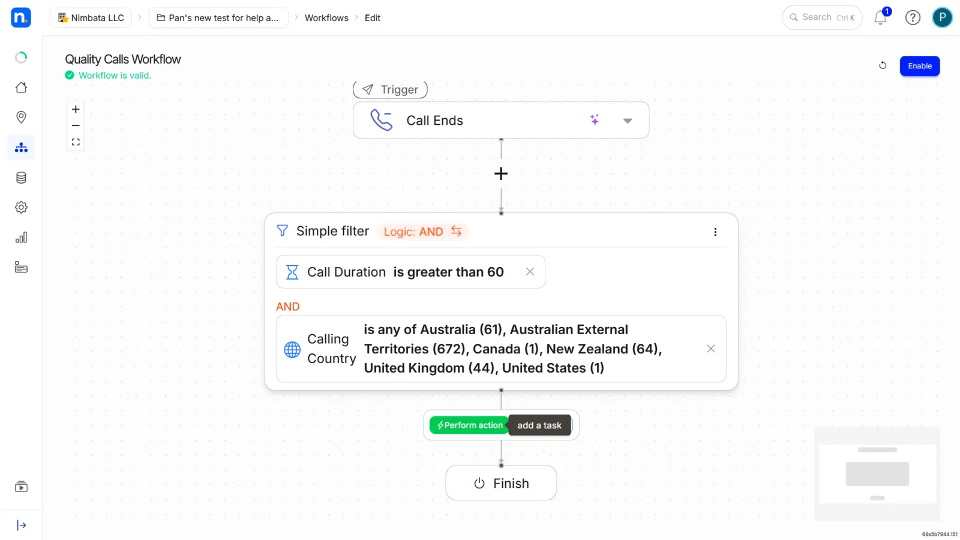Enable the workflow
The image size is (960, 540).
[919, 66]
